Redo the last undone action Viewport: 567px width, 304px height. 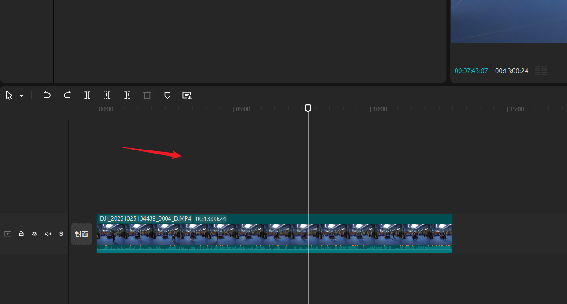coord(67,95)
